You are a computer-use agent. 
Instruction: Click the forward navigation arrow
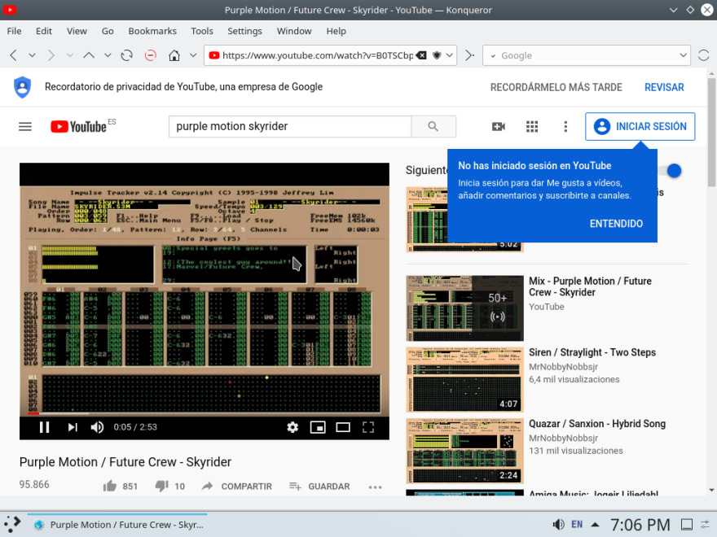[51, 55]
